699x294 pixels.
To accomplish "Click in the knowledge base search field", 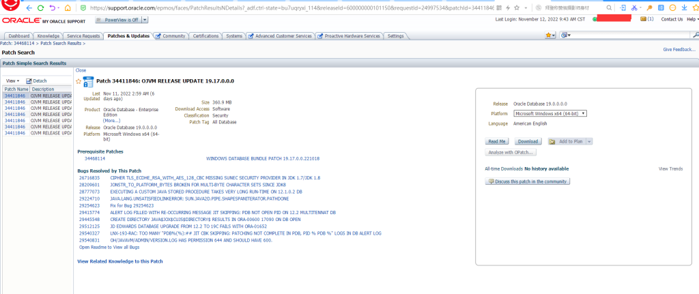I will (614, 35).
